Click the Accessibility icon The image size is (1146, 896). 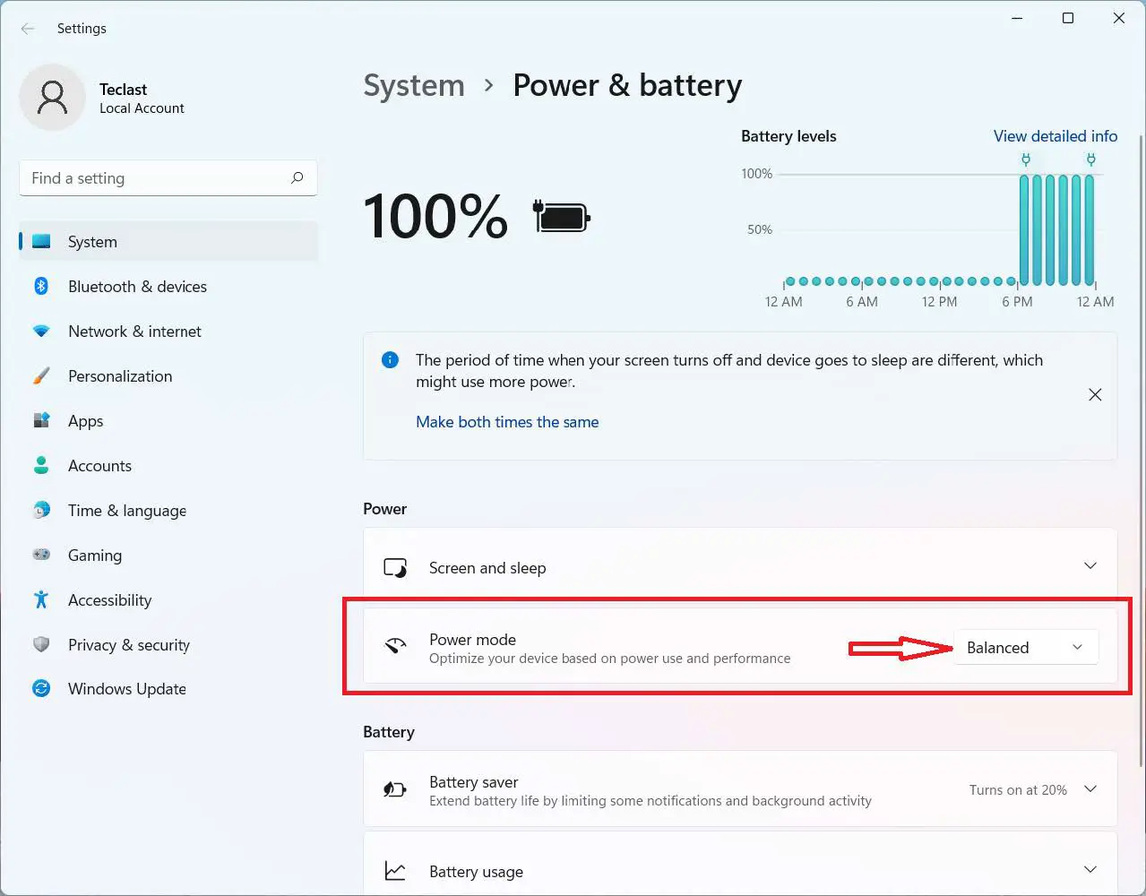pyautogui.click(x=41, y=599)
